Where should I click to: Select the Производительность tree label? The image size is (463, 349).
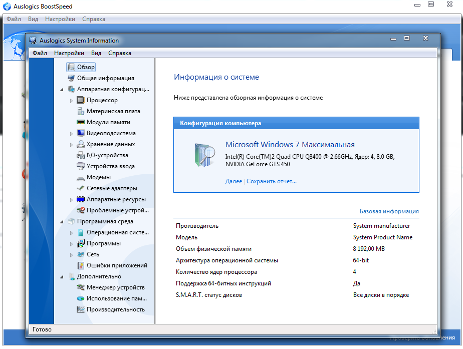[116, 309]
